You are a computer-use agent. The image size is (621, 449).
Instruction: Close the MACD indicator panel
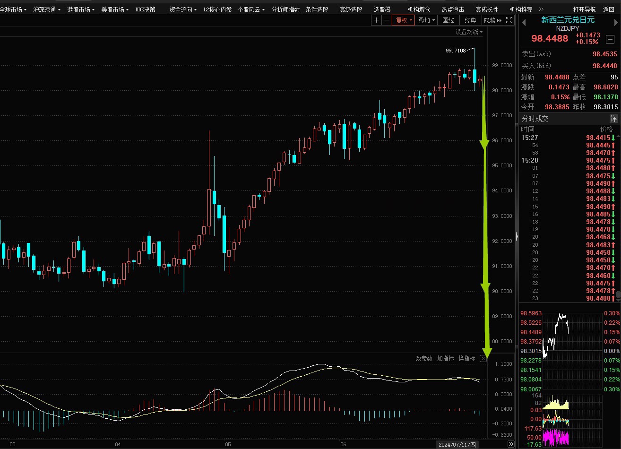483,358
